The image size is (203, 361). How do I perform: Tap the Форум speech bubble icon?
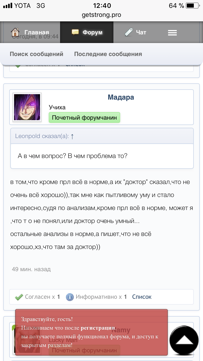pyautogui.click(x=75, y=32)
